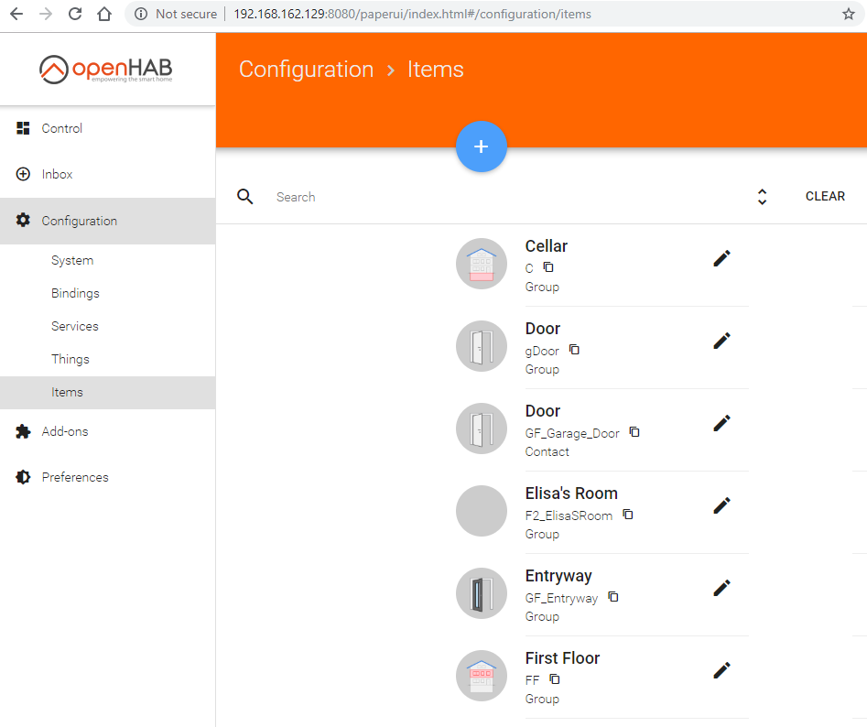Click the Items breadcrumb title
This screenshot has height=727, width=867.
436,69
